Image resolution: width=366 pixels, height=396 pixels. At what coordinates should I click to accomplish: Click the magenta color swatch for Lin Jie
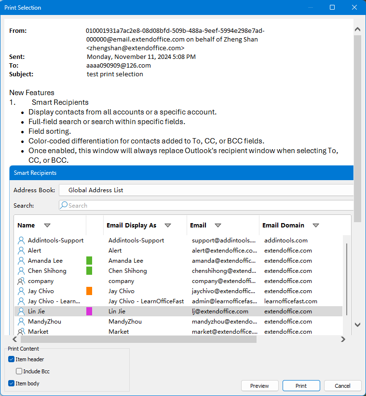tap(89, 311)
